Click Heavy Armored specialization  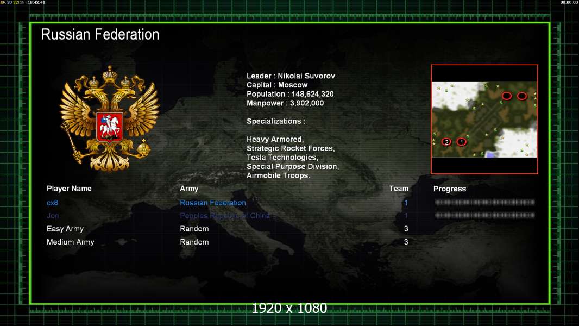click(275, 139)
